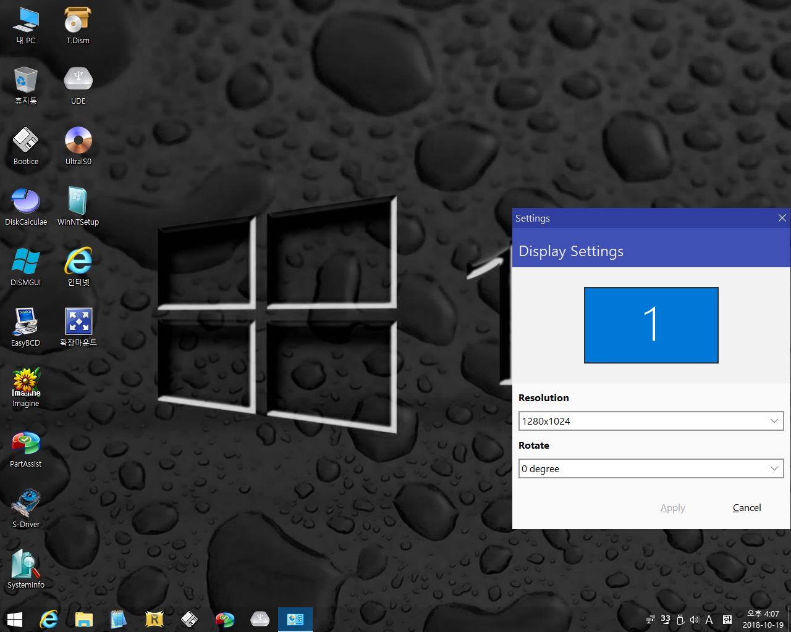The width and height of the screenshot is (791, 632).
Task: Open the Bootice icon in the taskbar
Action: (189, 619)
